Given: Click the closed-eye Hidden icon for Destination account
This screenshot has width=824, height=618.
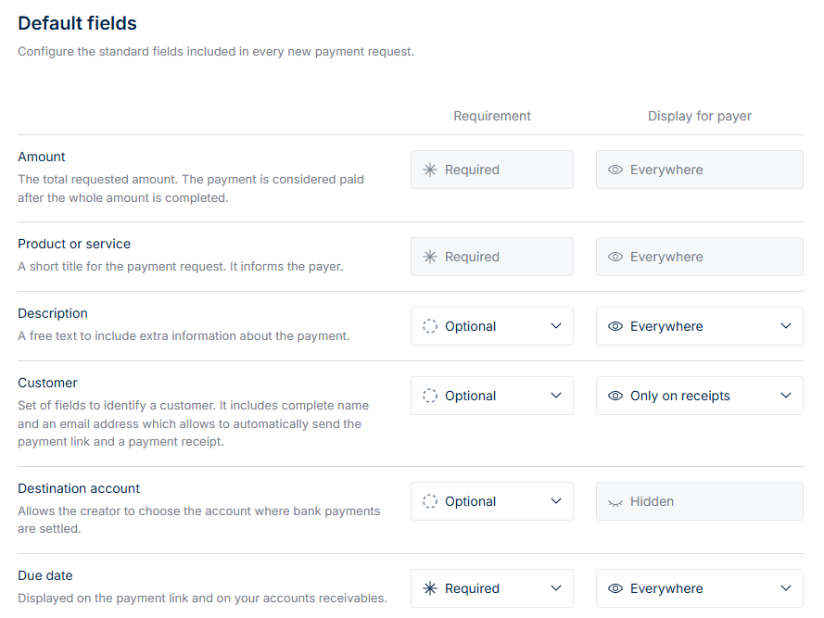Looking at the screenshot, I should (615, 501).
